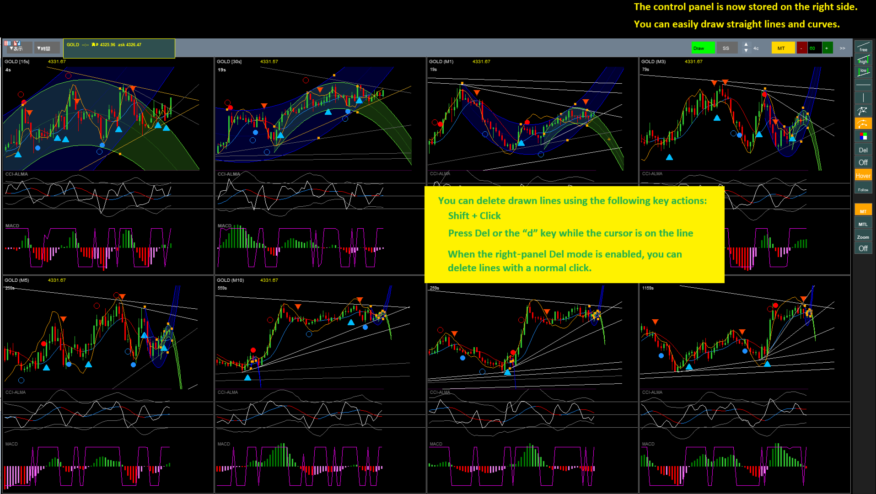Open the 時間 time dropdown
Viewport: 876px width, 494px height.
[47, 48]
